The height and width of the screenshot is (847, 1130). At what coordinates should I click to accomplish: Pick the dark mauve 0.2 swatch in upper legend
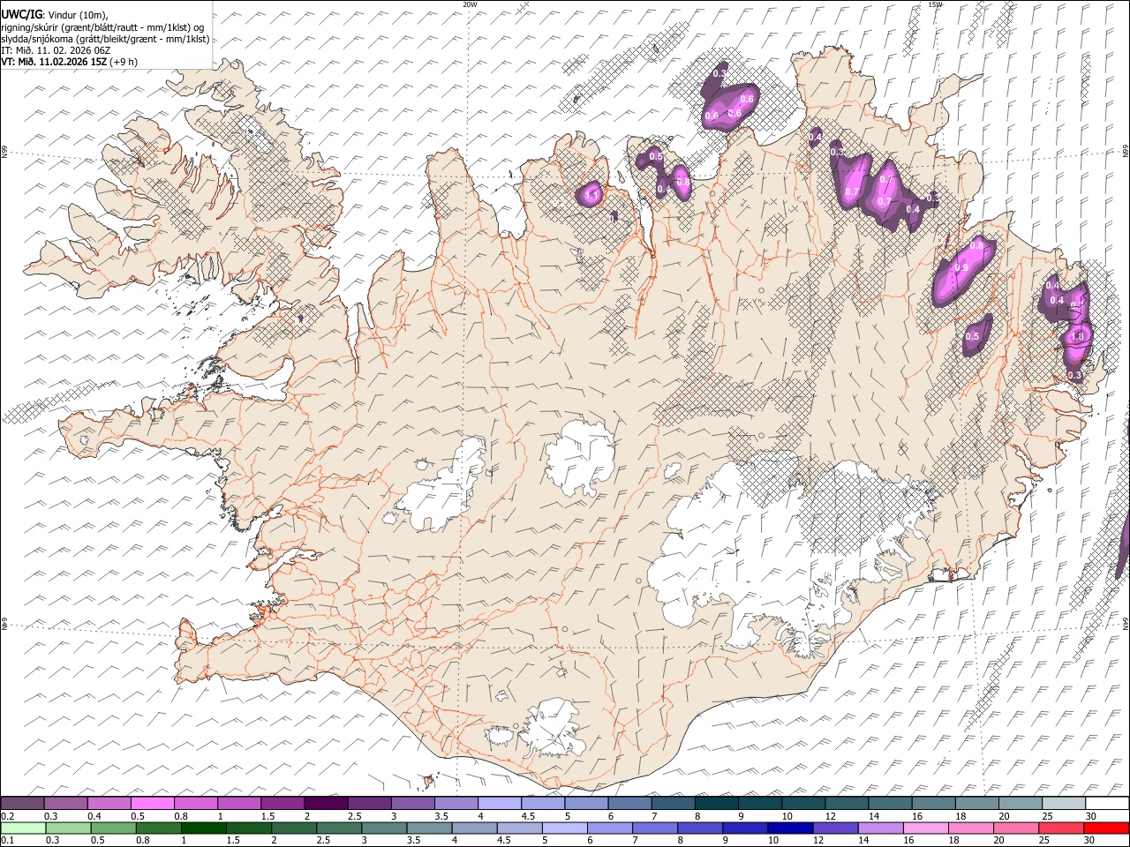pyautogui.click(x=22, y=803)
